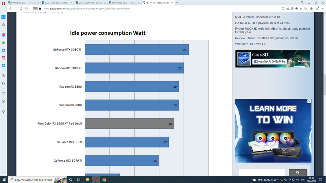Open Razer Leviathan V2 soundbar review link

[x=266, y=38]
